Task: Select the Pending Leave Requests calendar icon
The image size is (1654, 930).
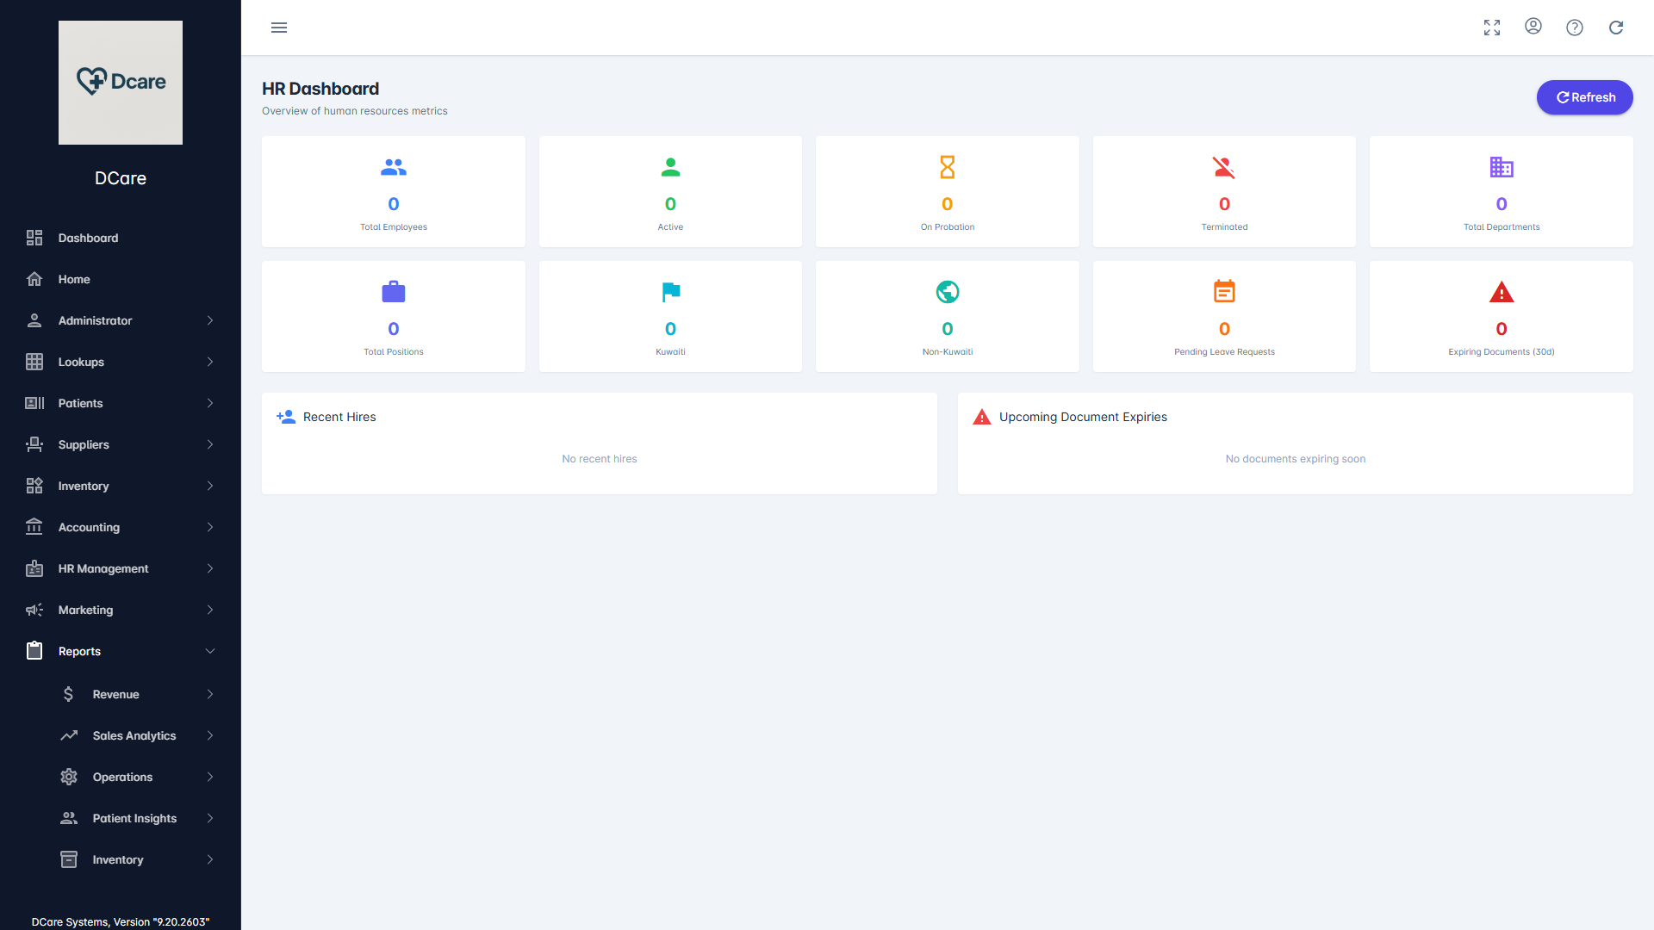Action: point(1224,291)
